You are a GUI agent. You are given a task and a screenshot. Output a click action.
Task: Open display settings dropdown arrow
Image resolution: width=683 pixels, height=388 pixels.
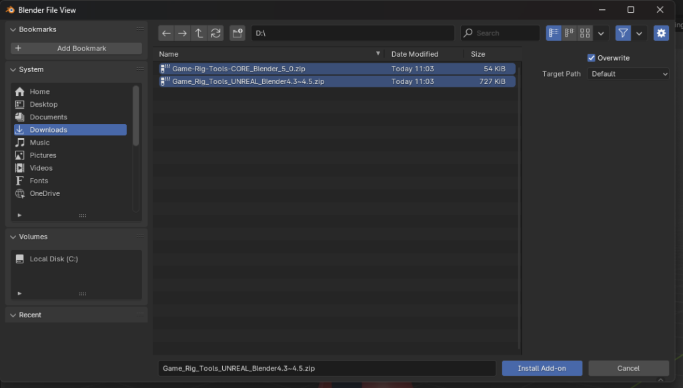click(602, 33)
